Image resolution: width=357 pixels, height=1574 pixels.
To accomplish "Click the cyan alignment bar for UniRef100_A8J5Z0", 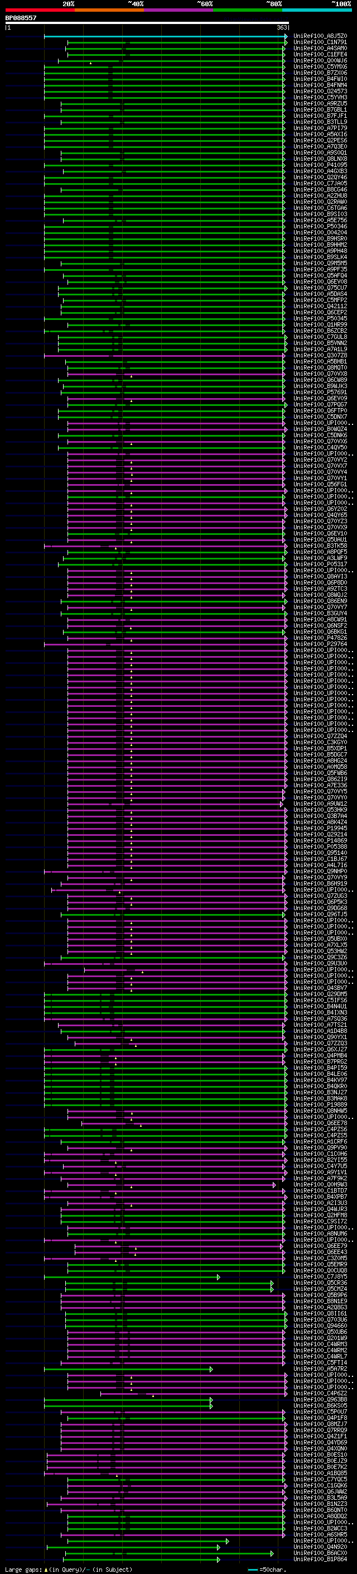I will point(165,36).
